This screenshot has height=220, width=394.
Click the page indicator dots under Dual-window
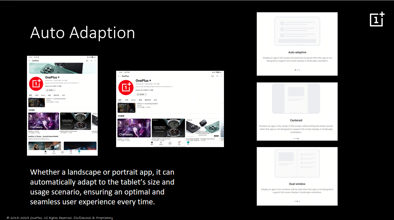pyautogui.click(x=297, y=201)
